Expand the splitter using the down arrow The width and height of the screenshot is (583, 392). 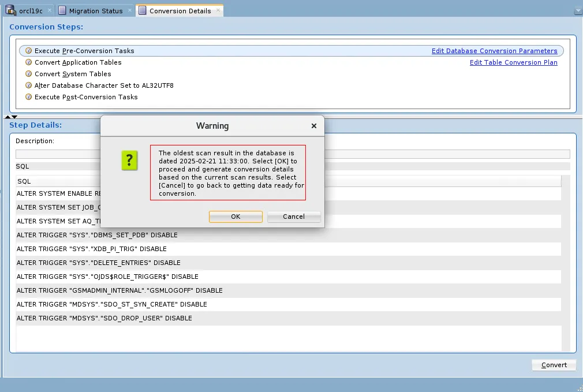[x=14, y=116]
